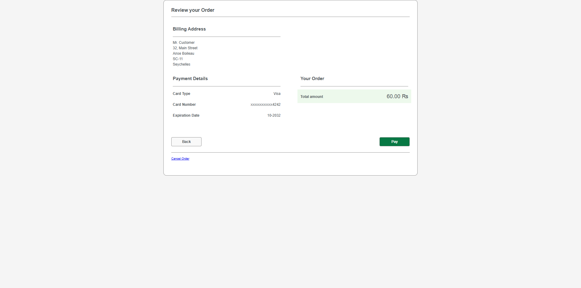Click the Card Type label
This screenshot has width=581, height=288.
181,94
